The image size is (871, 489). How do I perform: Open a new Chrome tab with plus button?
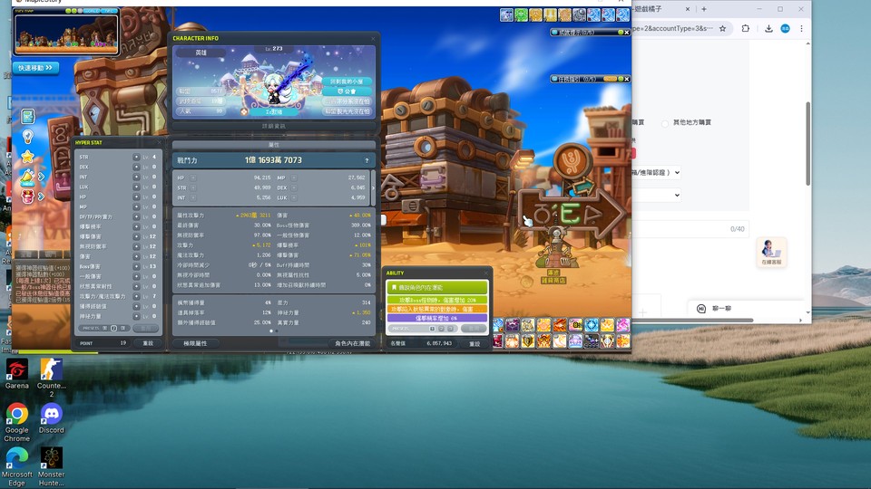coord(704,9)
